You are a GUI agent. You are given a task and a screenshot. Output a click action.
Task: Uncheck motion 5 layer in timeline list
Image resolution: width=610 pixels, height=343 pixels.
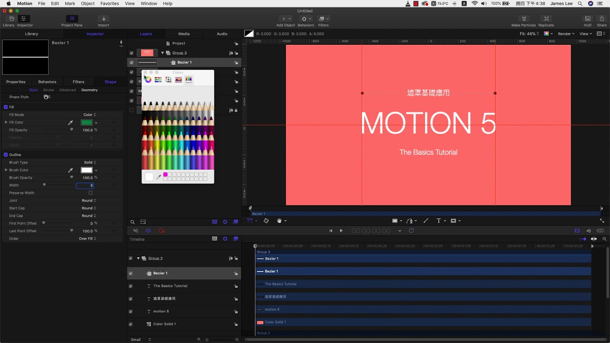pos(131,312)
